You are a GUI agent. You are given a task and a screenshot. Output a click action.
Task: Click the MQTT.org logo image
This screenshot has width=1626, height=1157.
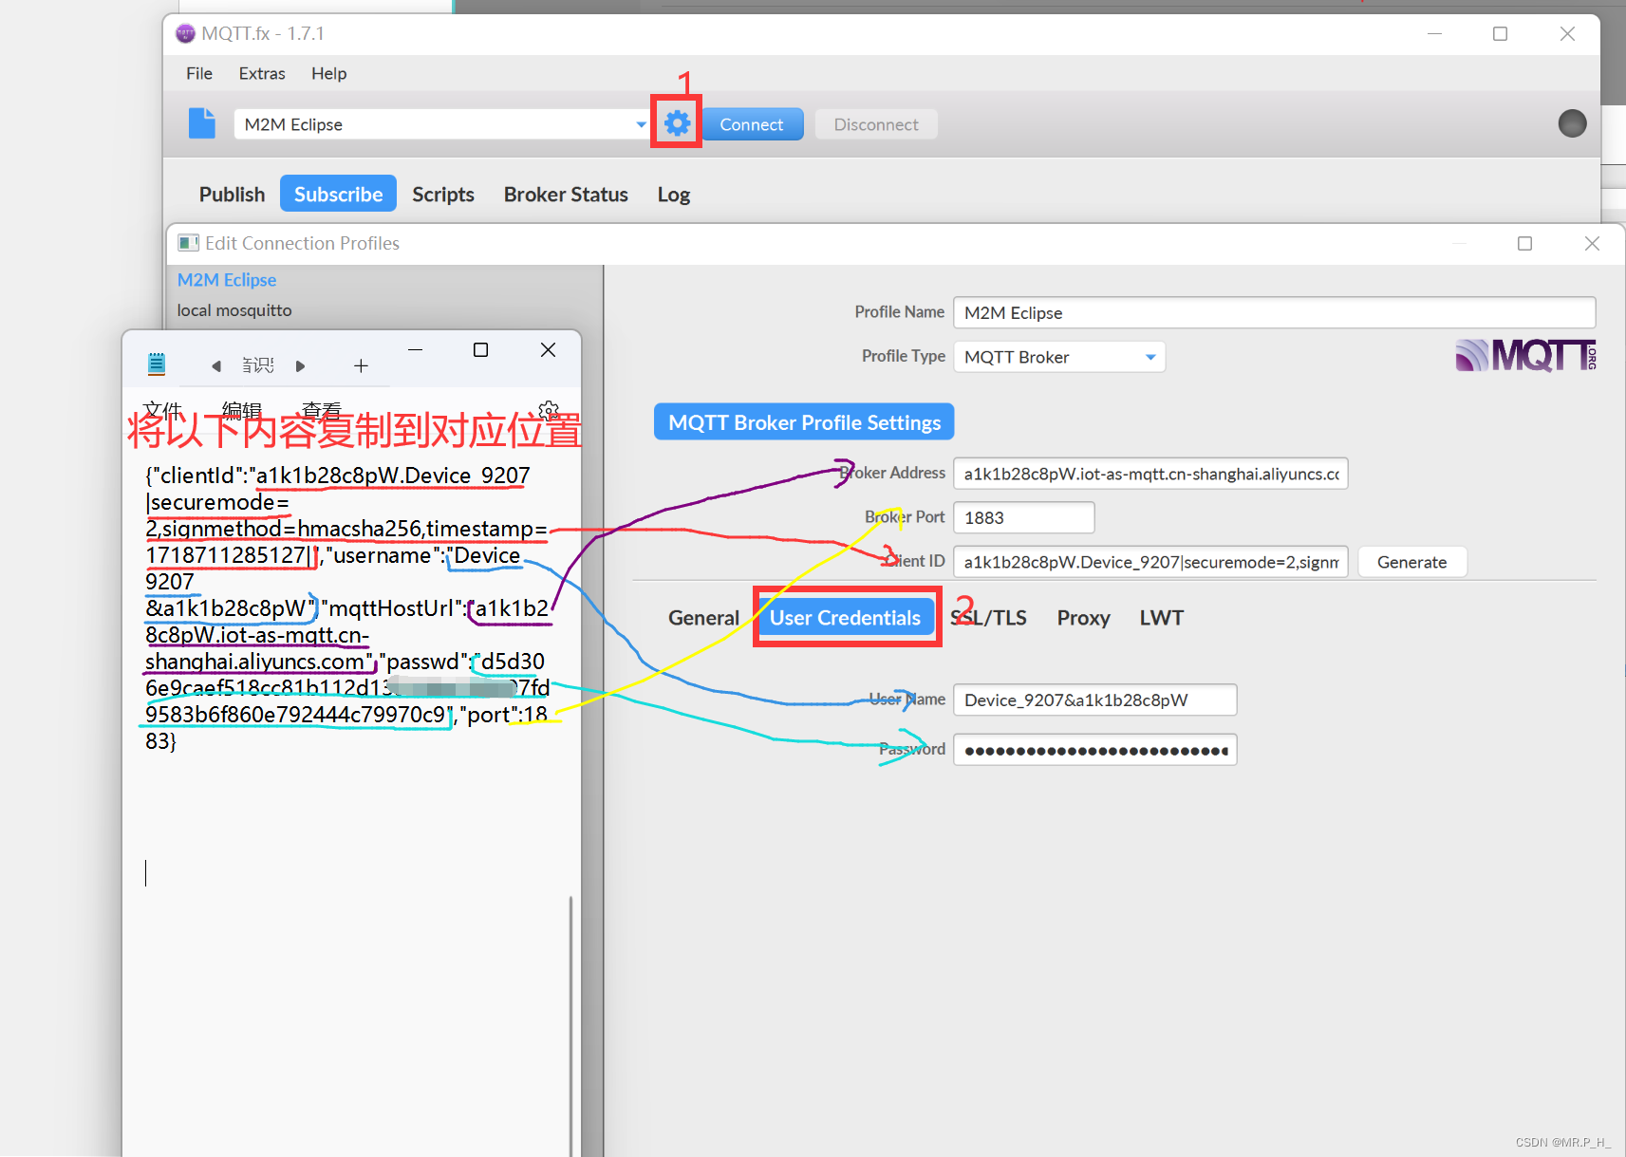(x=1525, y=356)
